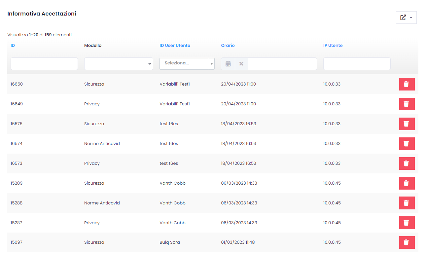Click the Orario date input field
Image resolution: width=425 pixels, height=253 pixels.
pos(282,64)
